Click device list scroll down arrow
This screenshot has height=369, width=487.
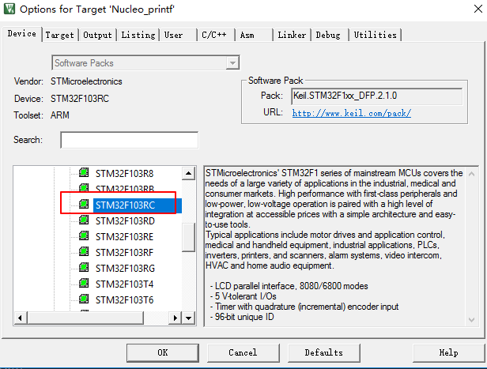(x=188, y=318)
